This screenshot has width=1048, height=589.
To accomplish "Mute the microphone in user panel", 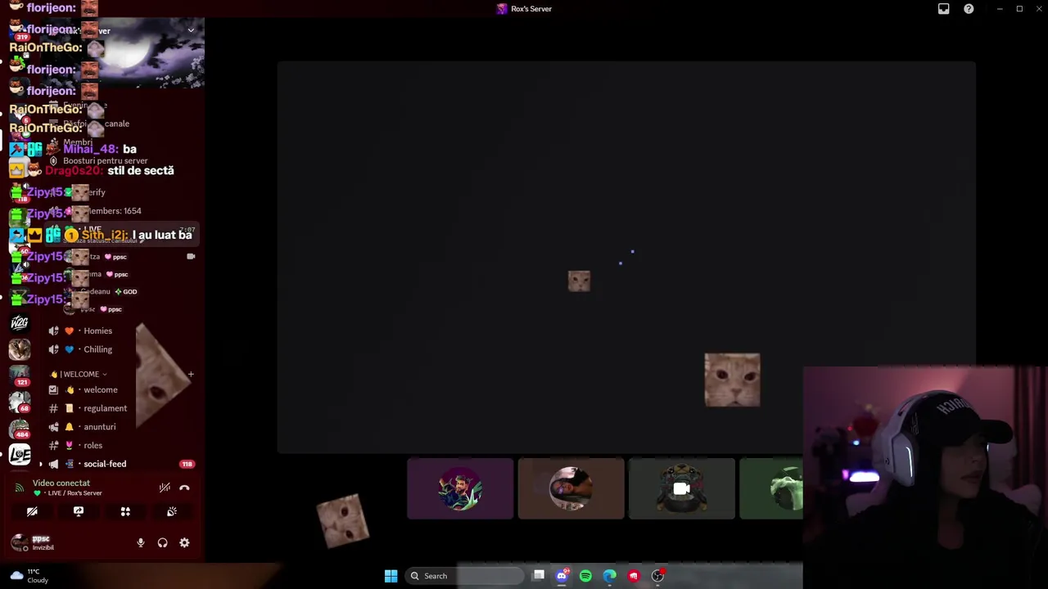I will click(x=141, y=542).
